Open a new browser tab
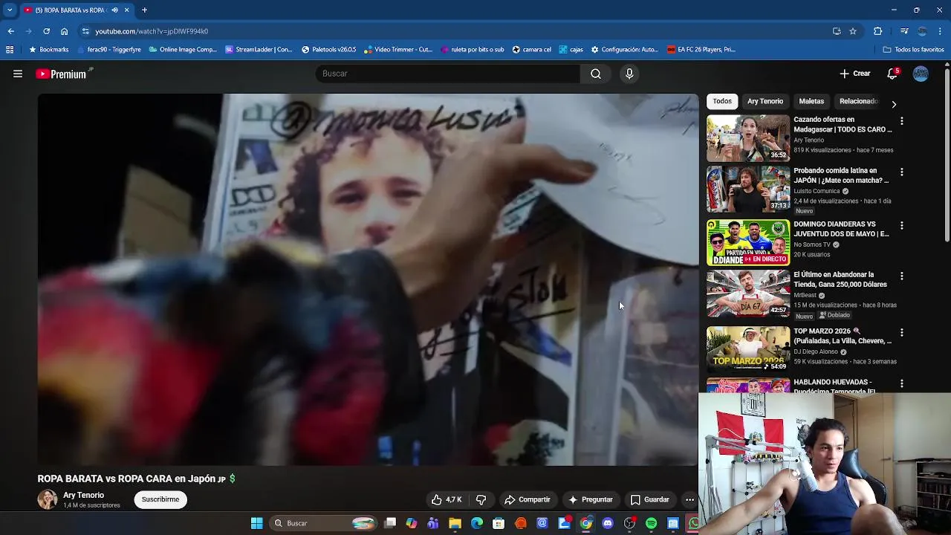This screenshot has width=951, height=535. click(144, 10)
